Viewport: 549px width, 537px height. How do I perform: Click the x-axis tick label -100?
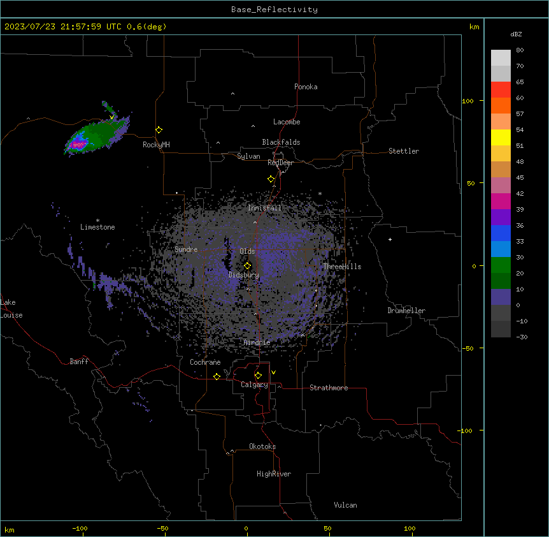(x=80, y=528)
